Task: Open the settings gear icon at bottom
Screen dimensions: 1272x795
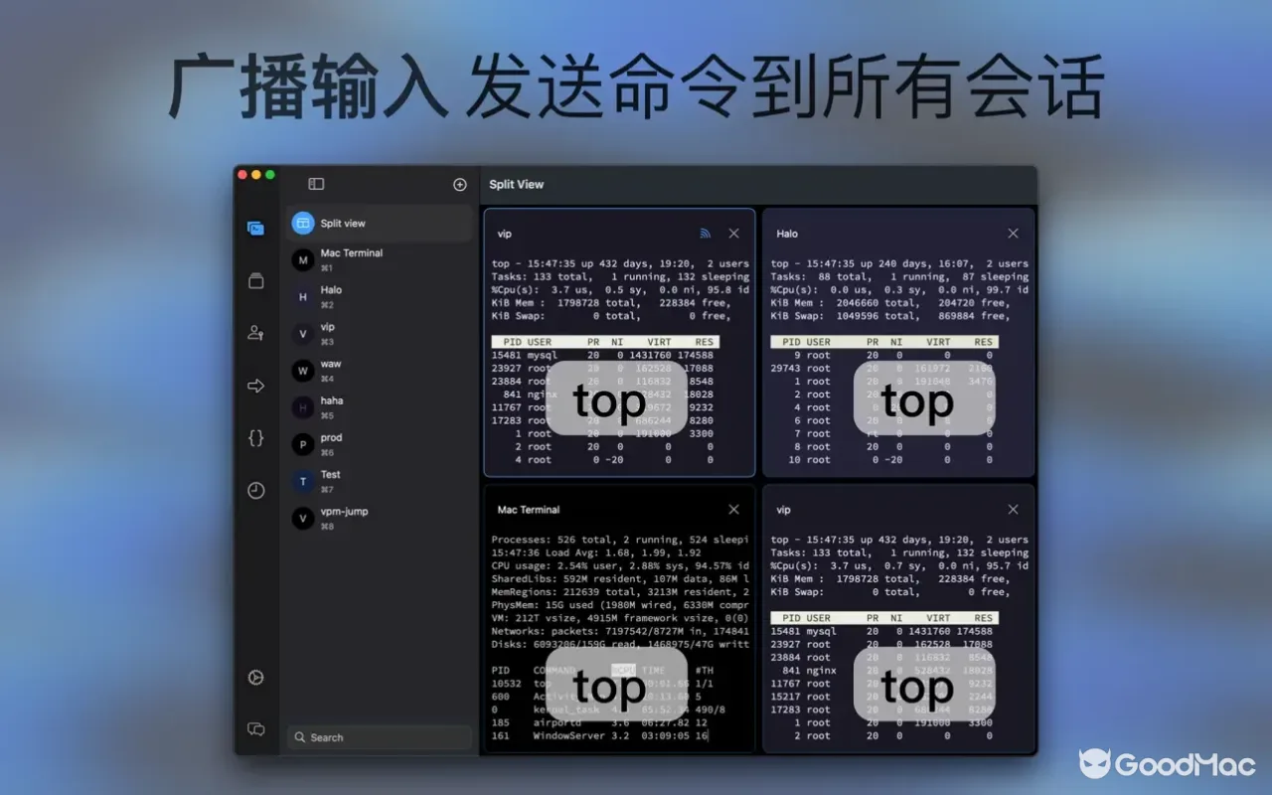Action: click(255, 678)
